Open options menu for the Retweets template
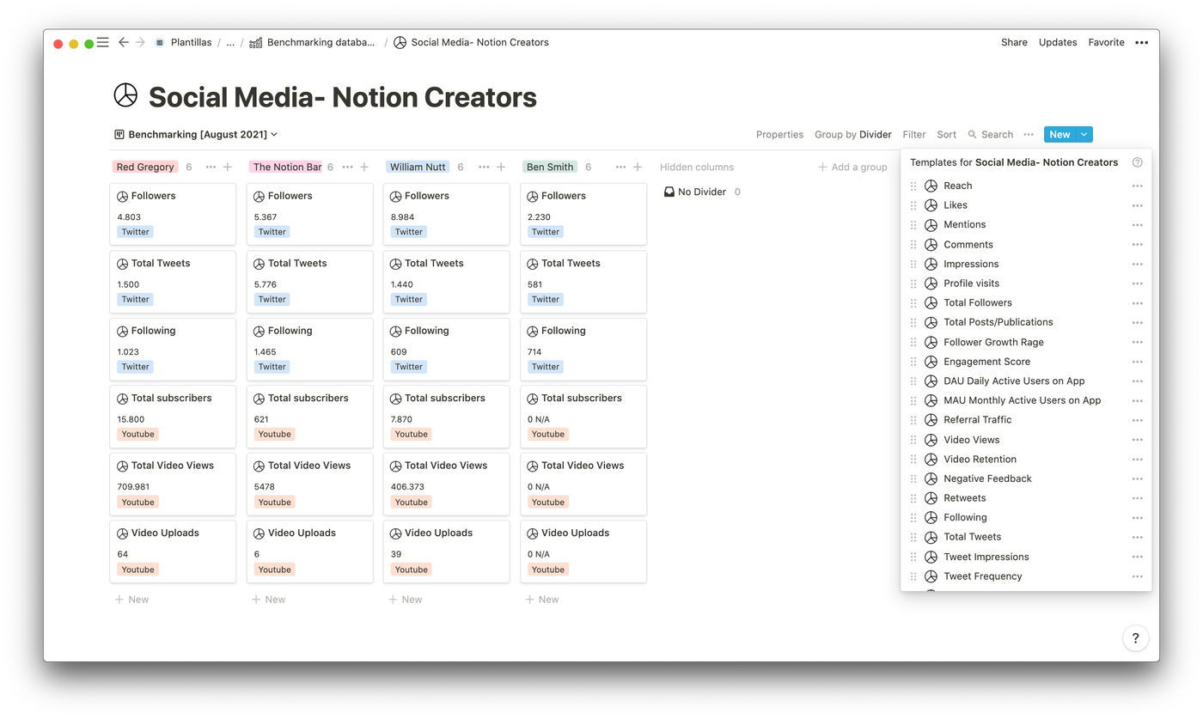1203x719 pixels. 1137,498
